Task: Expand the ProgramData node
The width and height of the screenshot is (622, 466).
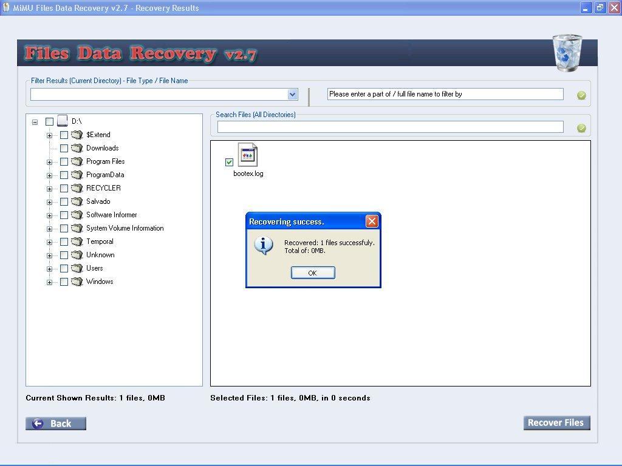Action: click(49, 175)
